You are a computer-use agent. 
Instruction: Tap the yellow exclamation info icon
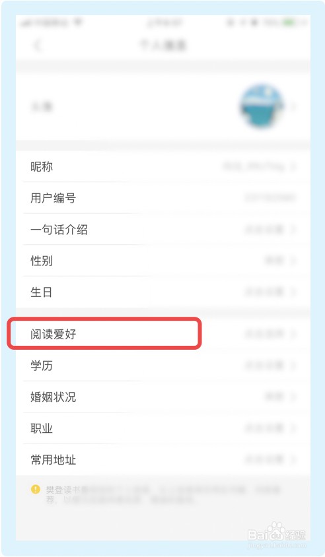(x=36, y=489)
